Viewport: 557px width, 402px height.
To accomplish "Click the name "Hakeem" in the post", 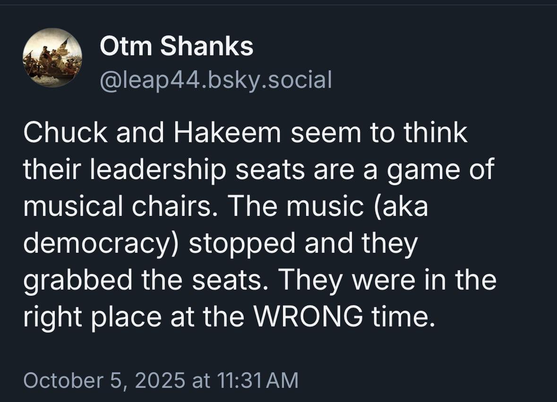I will [227, 134].
